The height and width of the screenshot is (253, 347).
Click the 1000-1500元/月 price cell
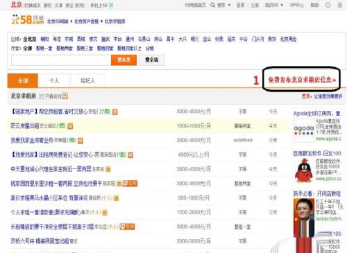pyautogui.click(x=194, y=126)
